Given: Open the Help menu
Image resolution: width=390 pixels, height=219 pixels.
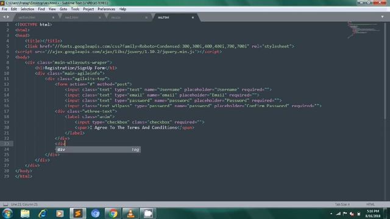Looking at the screenshot, I should (122, 9).
